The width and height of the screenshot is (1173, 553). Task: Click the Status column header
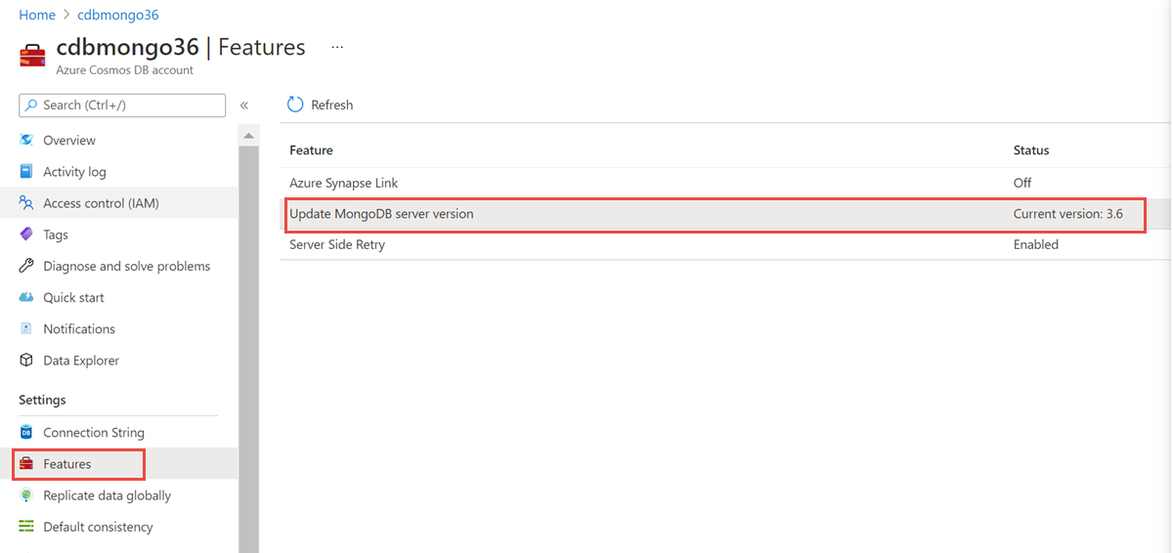[x=1031, y=150]
